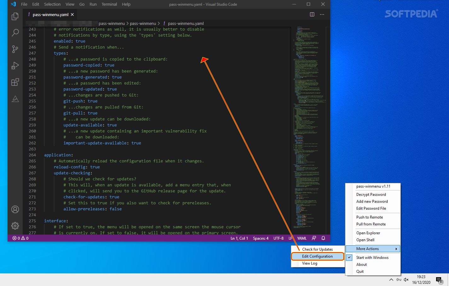This screenshot has width=449, height=286.
Task: Open the Edit menu
Action: tap(36, 4)
